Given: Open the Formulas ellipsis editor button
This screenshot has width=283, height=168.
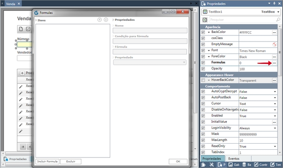Looking at the screenshot, I should [x=274, y=63].
